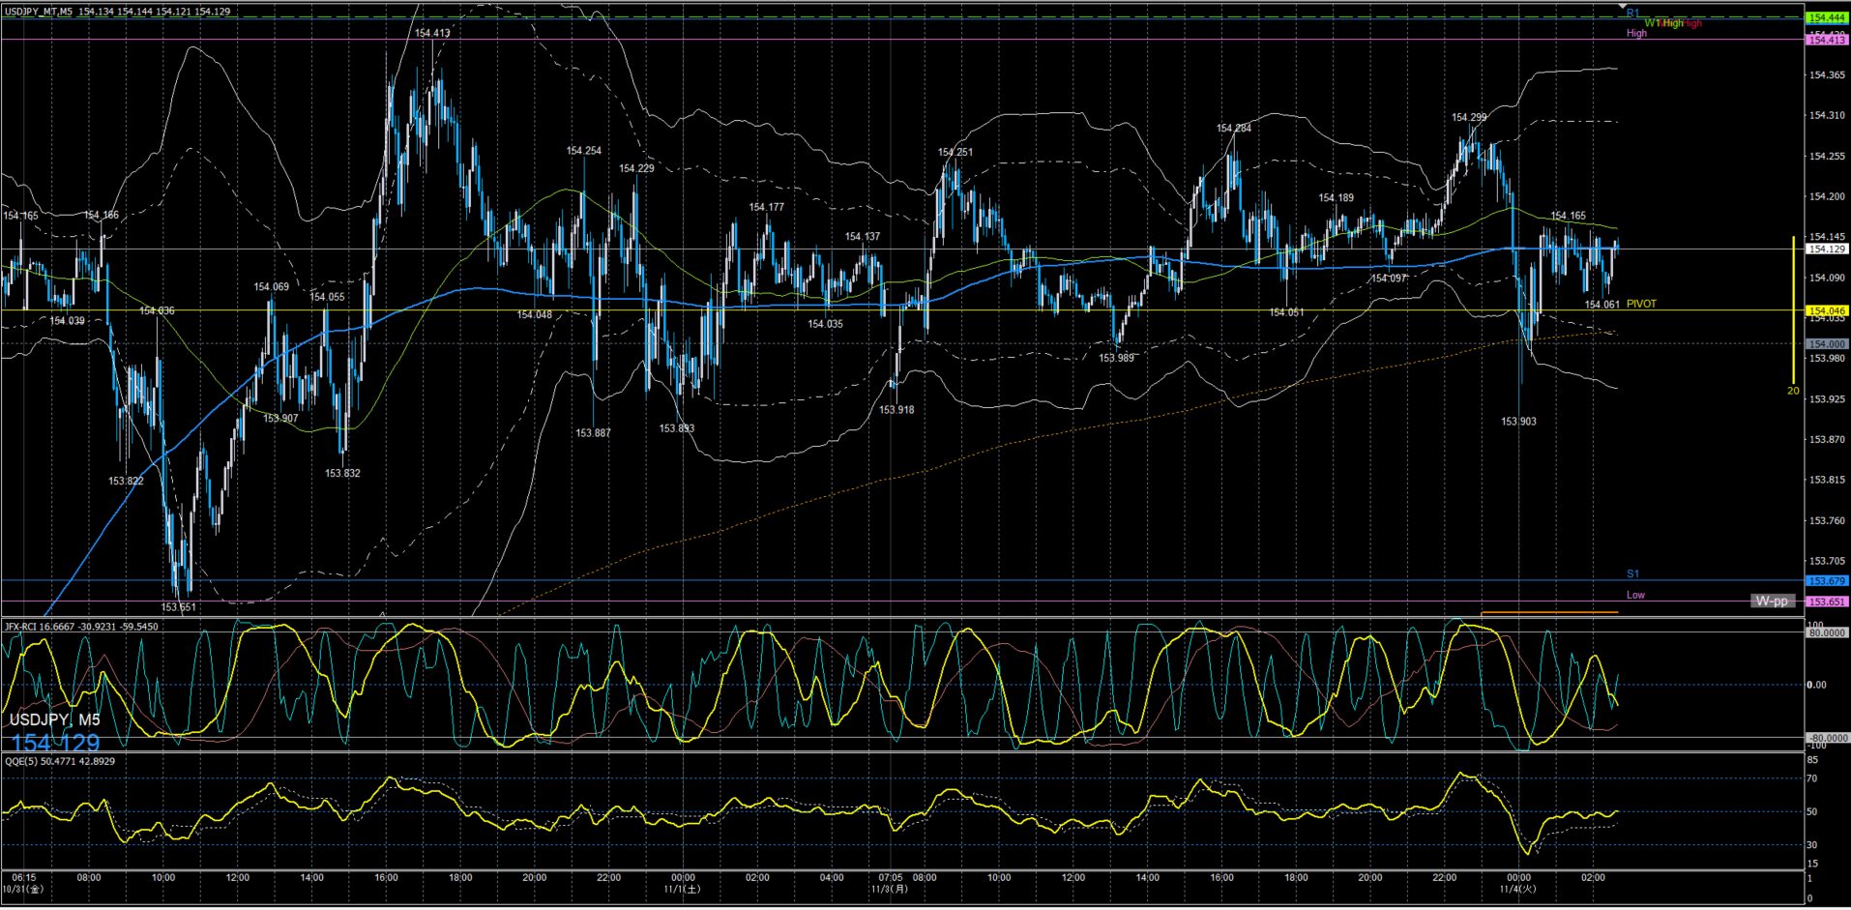Click the chart shift triangle marker

(1623, 7)
